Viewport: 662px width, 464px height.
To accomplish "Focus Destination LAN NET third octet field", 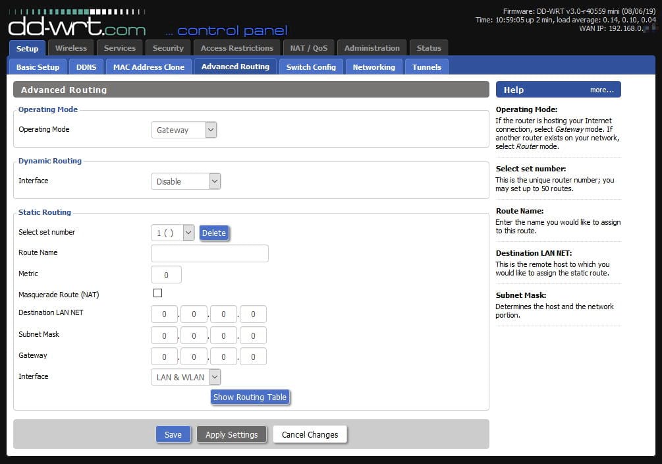I will (223, 314).
